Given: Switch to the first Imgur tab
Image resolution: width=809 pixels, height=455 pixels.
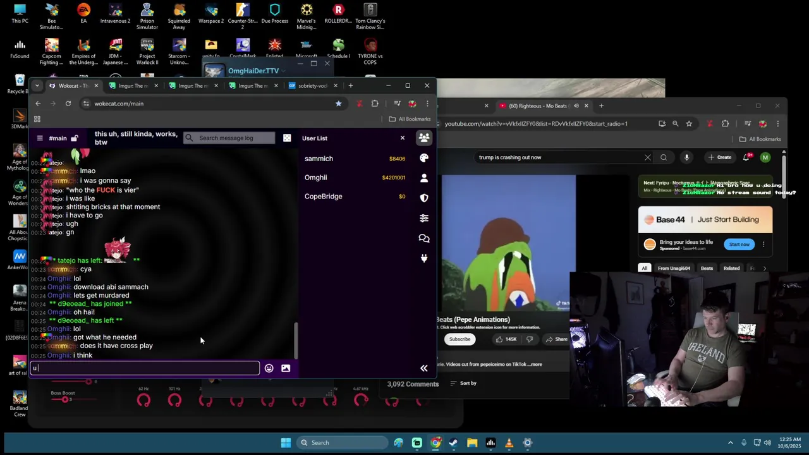Looking at the screenshot, I should [134, 85].
